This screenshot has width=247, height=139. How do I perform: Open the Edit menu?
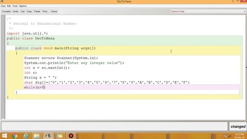[x=9, y=6]
